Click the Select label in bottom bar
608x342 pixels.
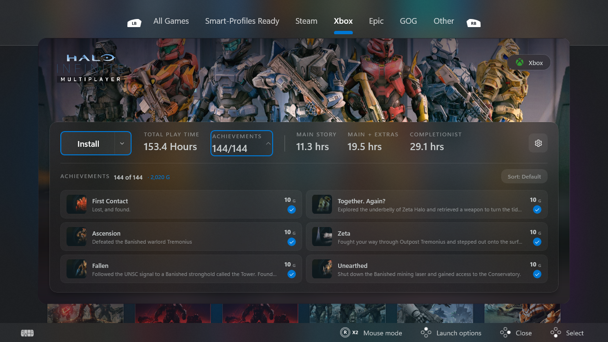(575, 333)
